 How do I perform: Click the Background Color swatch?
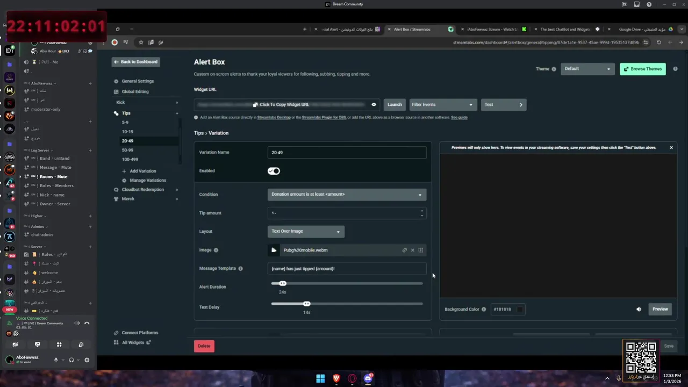(x=520, y=310)
